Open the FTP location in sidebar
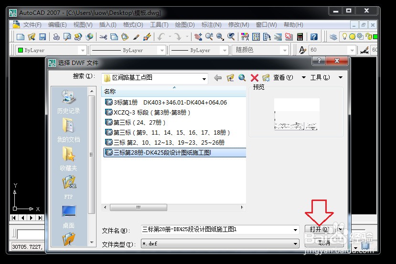Image resolution: width=396 pixels, height=264 pixels. click(x=68, y=187)
